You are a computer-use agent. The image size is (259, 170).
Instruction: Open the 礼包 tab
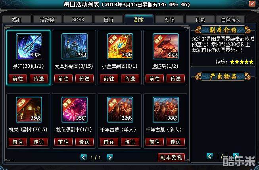tap(200, 19)
